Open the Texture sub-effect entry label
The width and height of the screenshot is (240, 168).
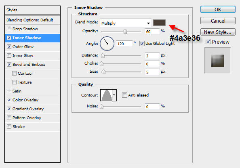[x=25, y=82]
